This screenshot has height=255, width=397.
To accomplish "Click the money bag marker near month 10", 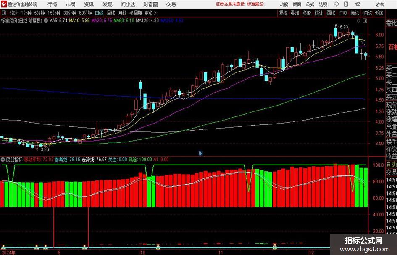I will (x=158, y=247).
